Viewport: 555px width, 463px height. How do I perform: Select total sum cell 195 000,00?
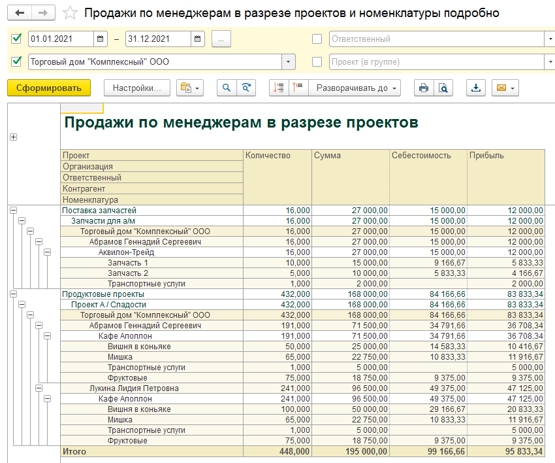351,451
